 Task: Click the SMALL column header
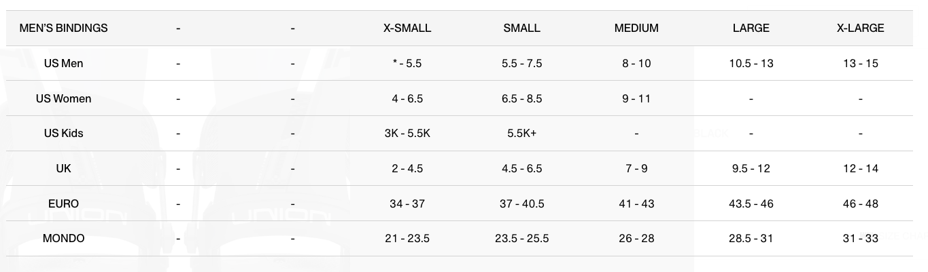[521, 28]
